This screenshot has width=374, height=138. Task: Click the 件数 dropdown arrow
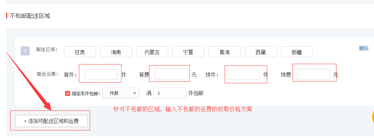click(x=135, y=93)
